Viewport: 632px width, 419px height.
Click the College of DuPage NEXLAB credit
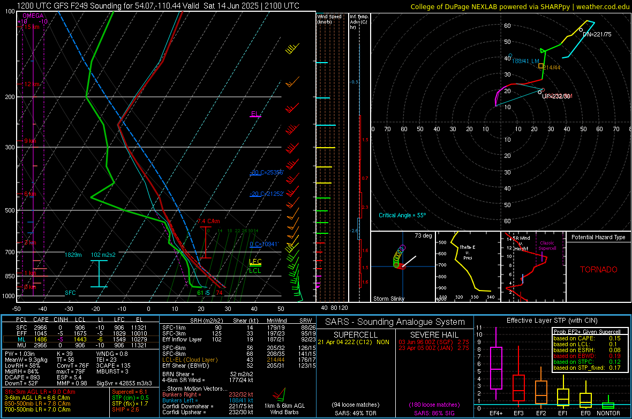click(x=520, y=6)
